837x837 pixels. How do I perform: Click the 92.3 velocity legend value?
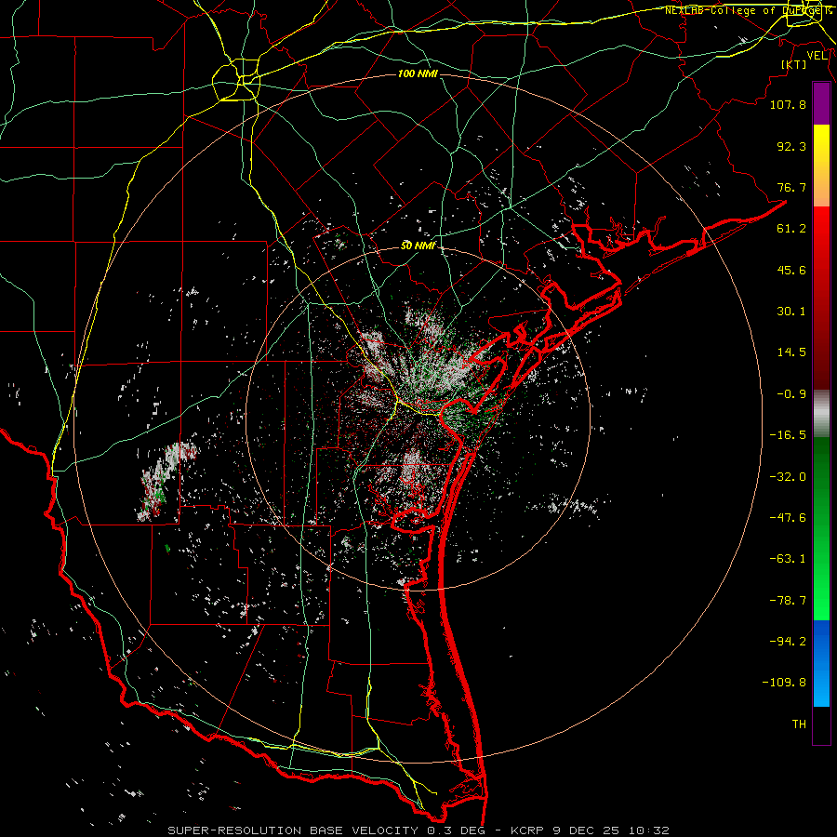[791, 146]
